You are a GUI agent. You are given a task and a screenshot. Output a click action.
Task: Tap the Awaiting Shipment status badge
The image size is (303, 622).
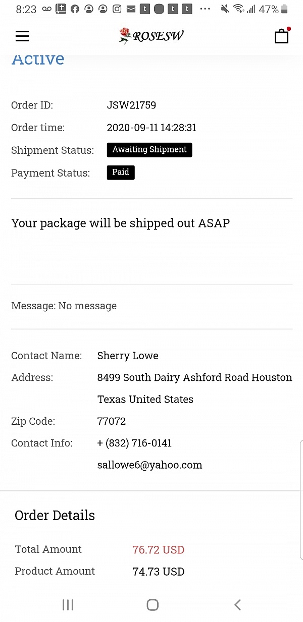(x=149, y=150)
